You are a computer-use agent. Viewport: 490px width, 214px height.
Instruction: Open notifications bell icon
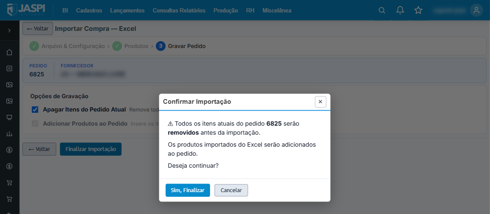point(400,10)
